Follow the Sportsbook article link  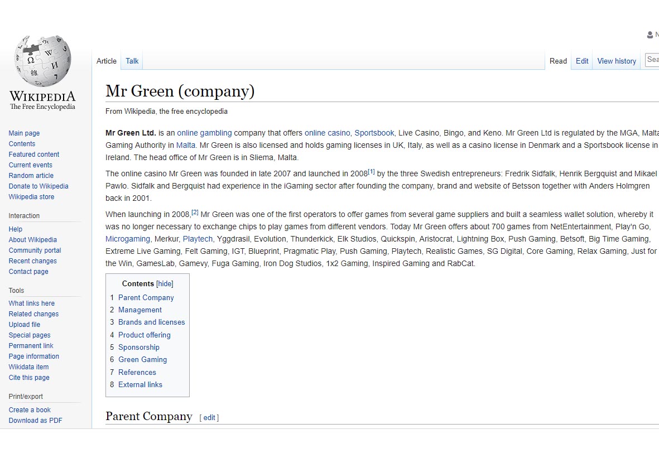coord(374,133)
